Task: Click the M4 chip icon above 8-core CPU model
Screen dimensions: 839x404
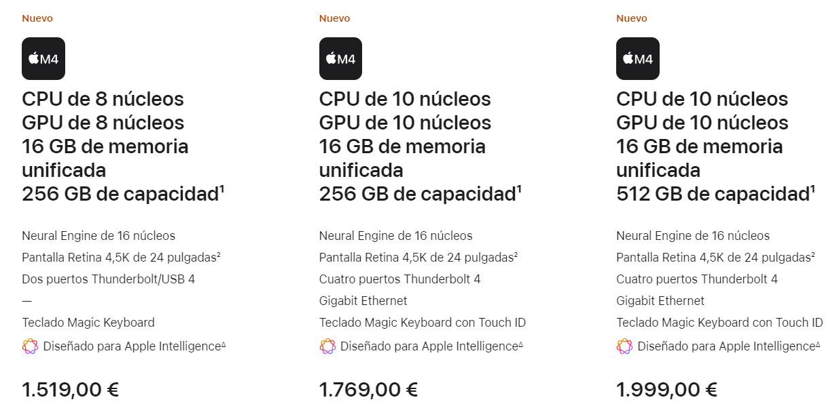Action: pos(43,58)
